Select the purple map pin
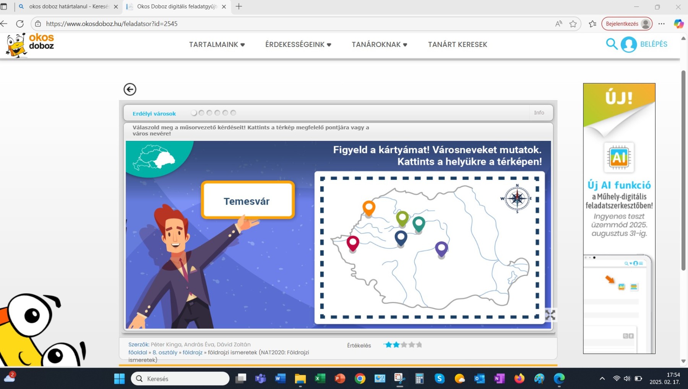This screenshot has width=688, height=389. pyautogui.click(x=441, y=249)
